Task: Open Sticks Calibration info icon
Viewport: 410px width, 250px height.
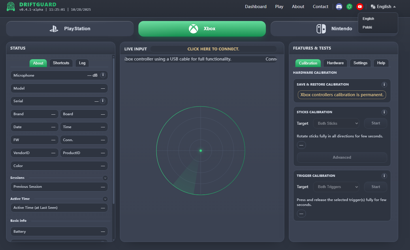Action: click(x=384, y=112)
